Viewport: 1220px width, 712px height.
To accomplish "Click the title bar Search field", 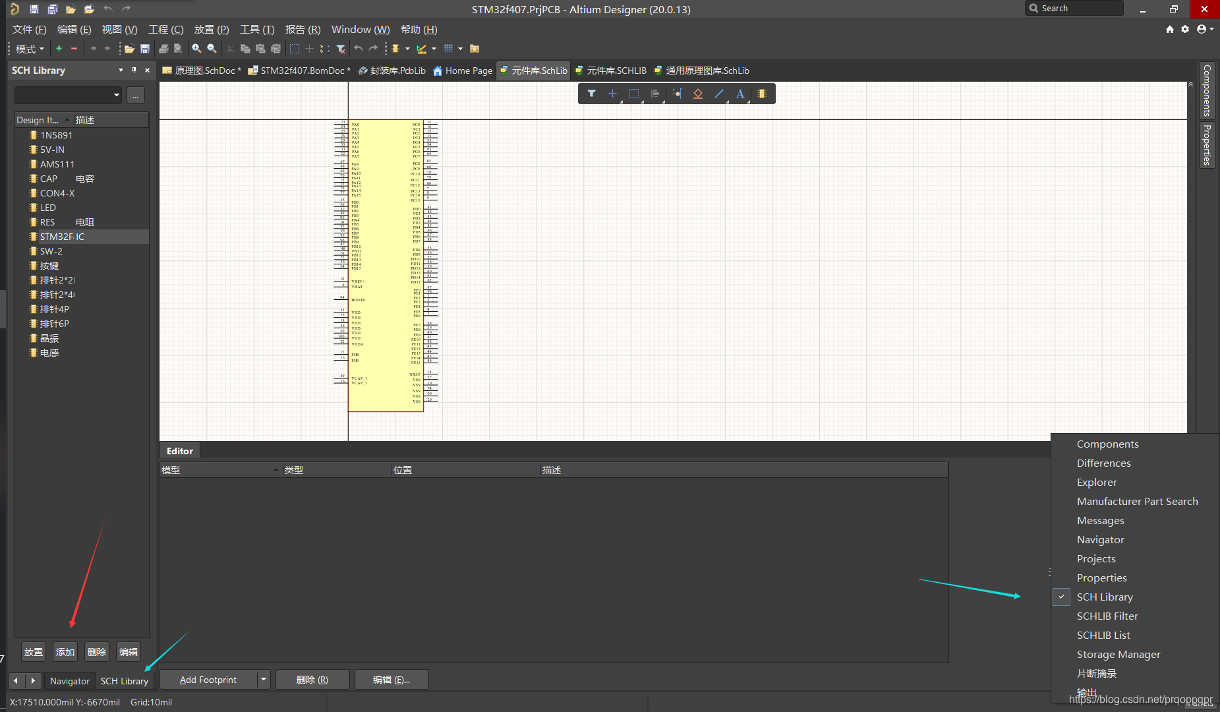I will (x=1074, y=9).
